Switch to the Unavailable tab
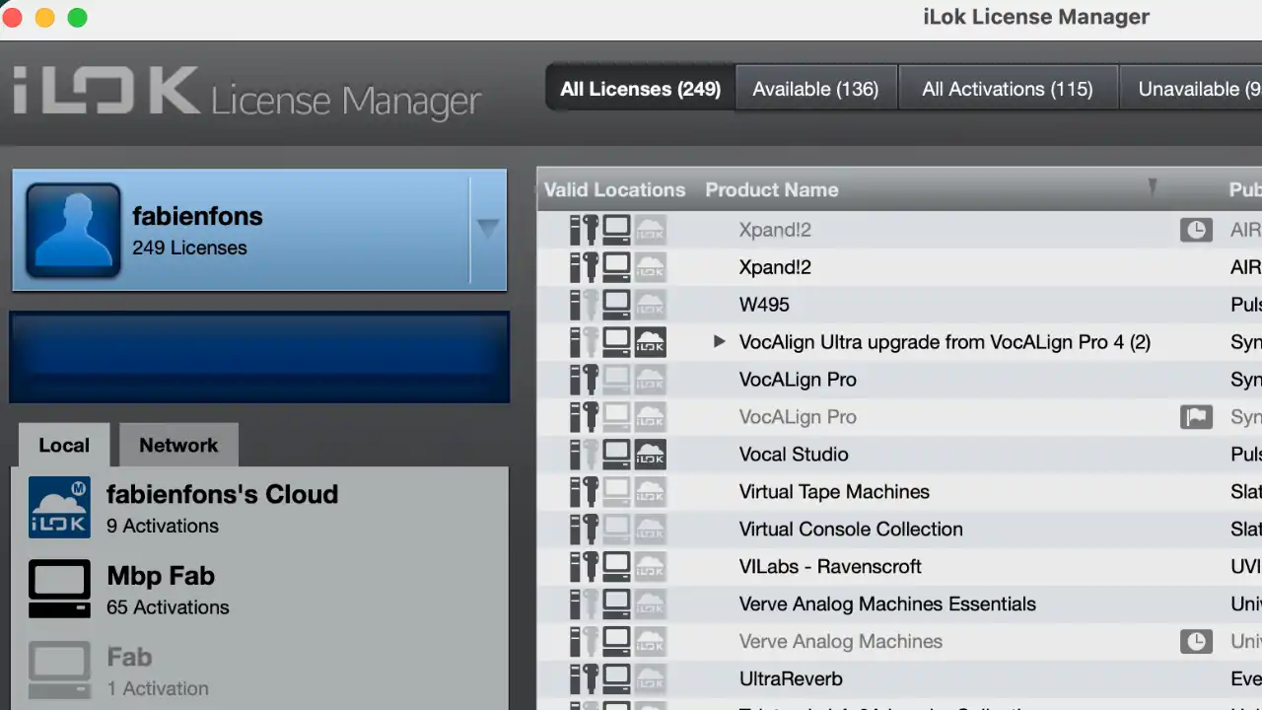The width and height of the screenshot is (1262, 710). (1191, 89)
